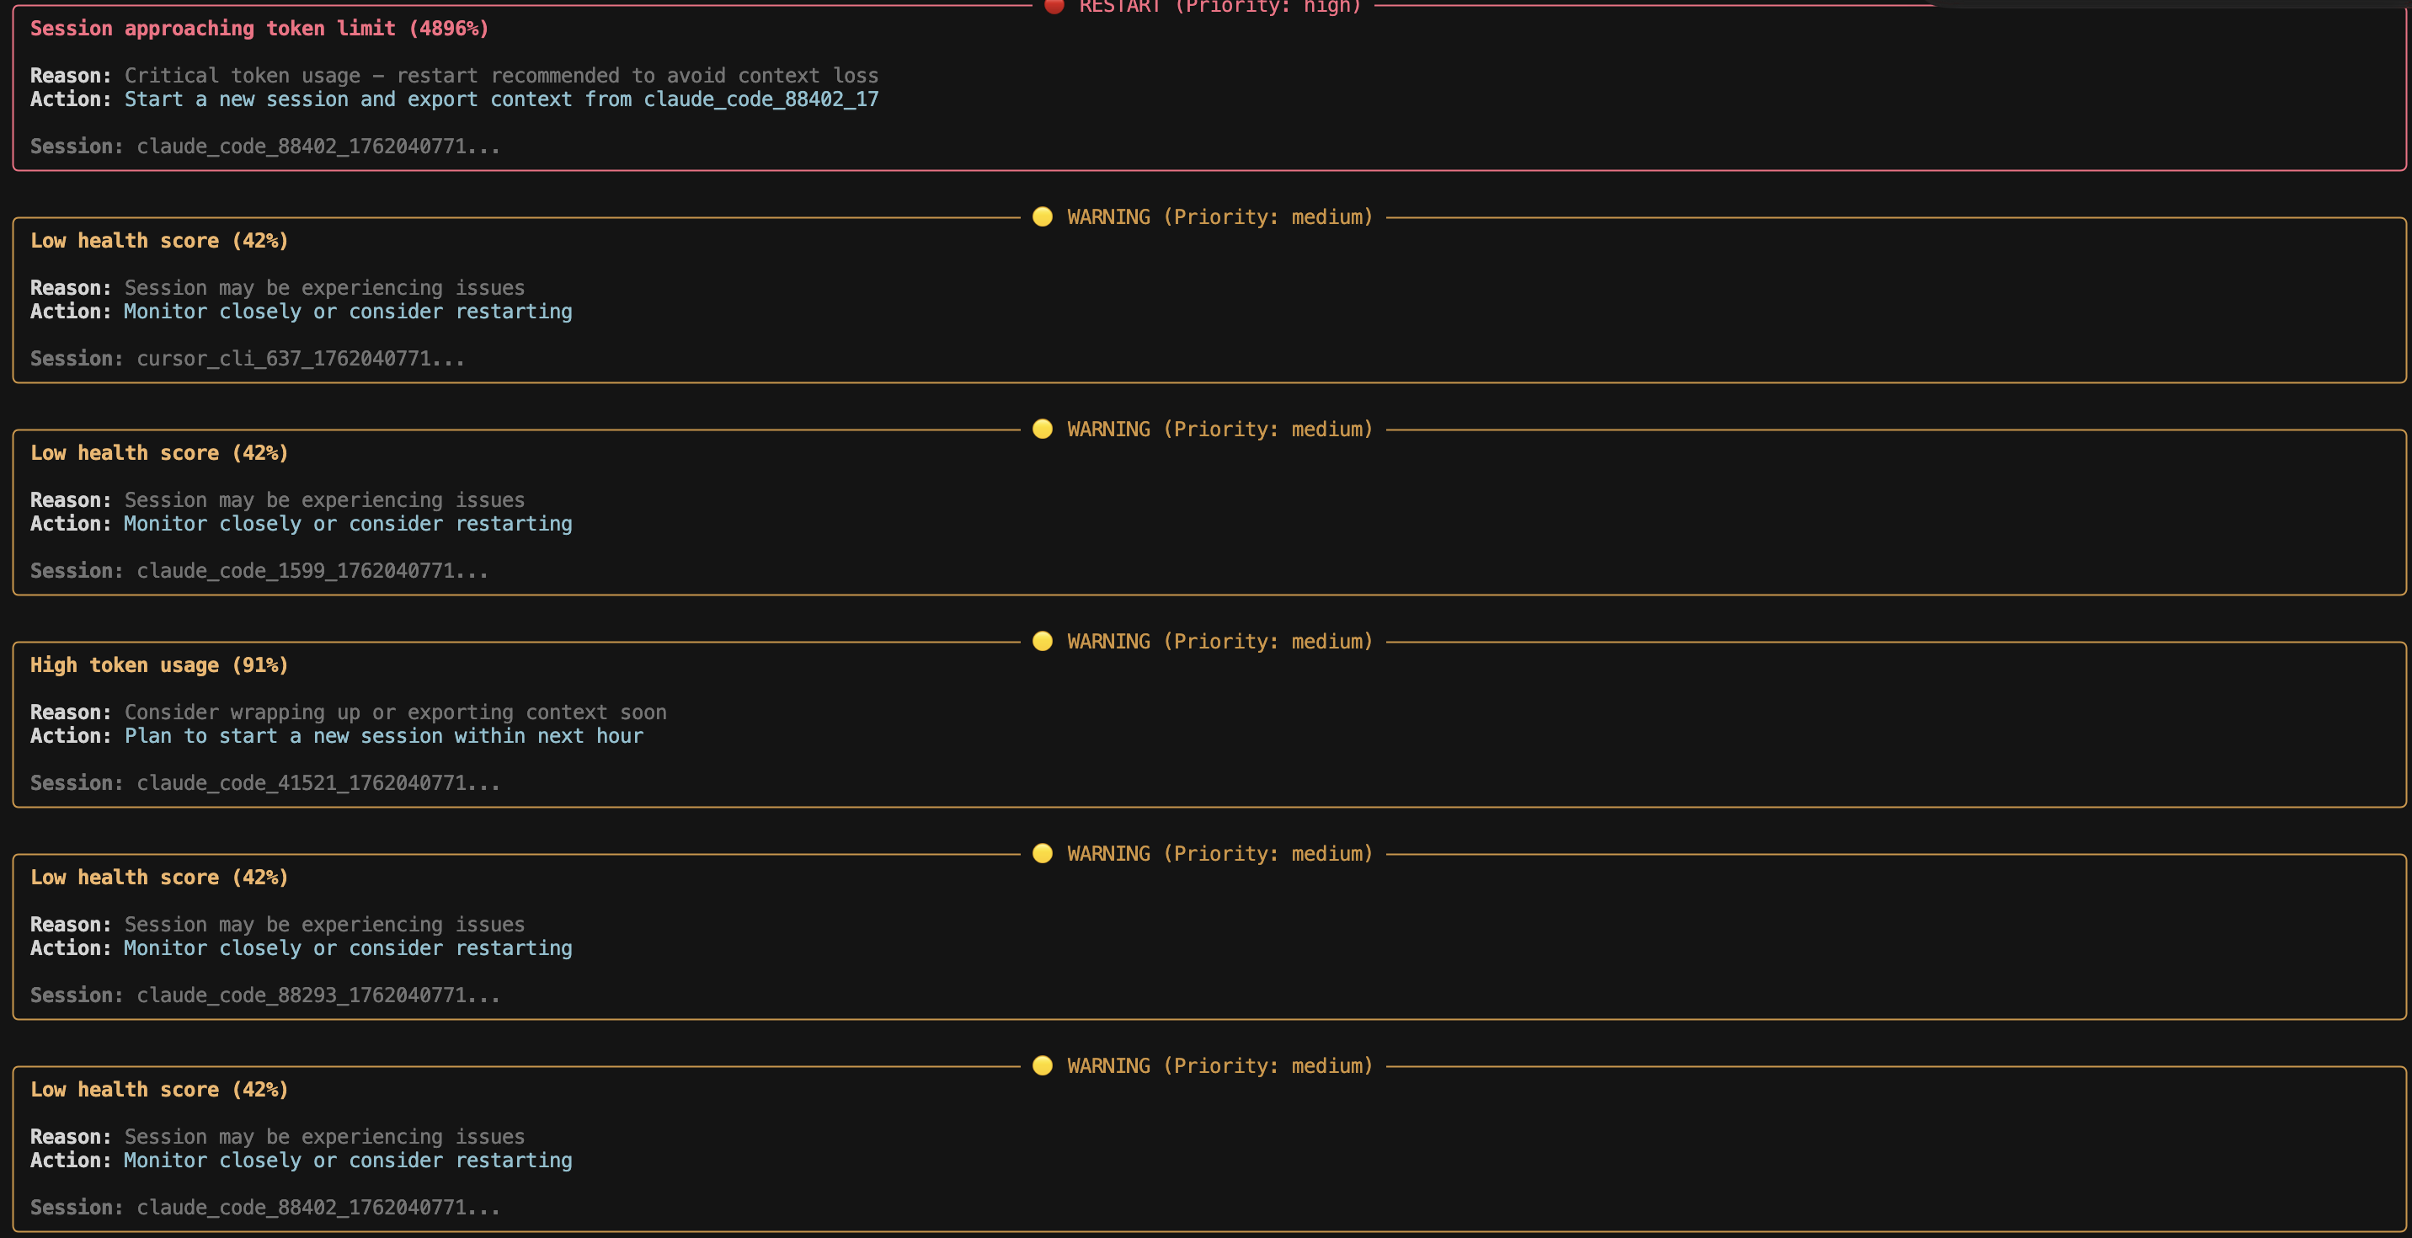Click yellow warning dot above claude_code_1599 panel

click(x=1042, y=429)
